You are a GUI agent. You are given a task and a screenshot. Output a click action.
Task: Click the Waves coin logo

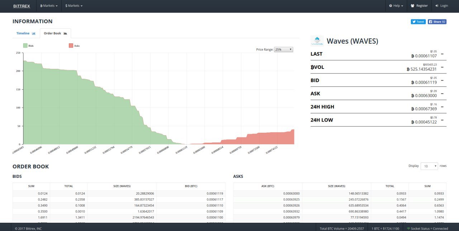[317, 41]
